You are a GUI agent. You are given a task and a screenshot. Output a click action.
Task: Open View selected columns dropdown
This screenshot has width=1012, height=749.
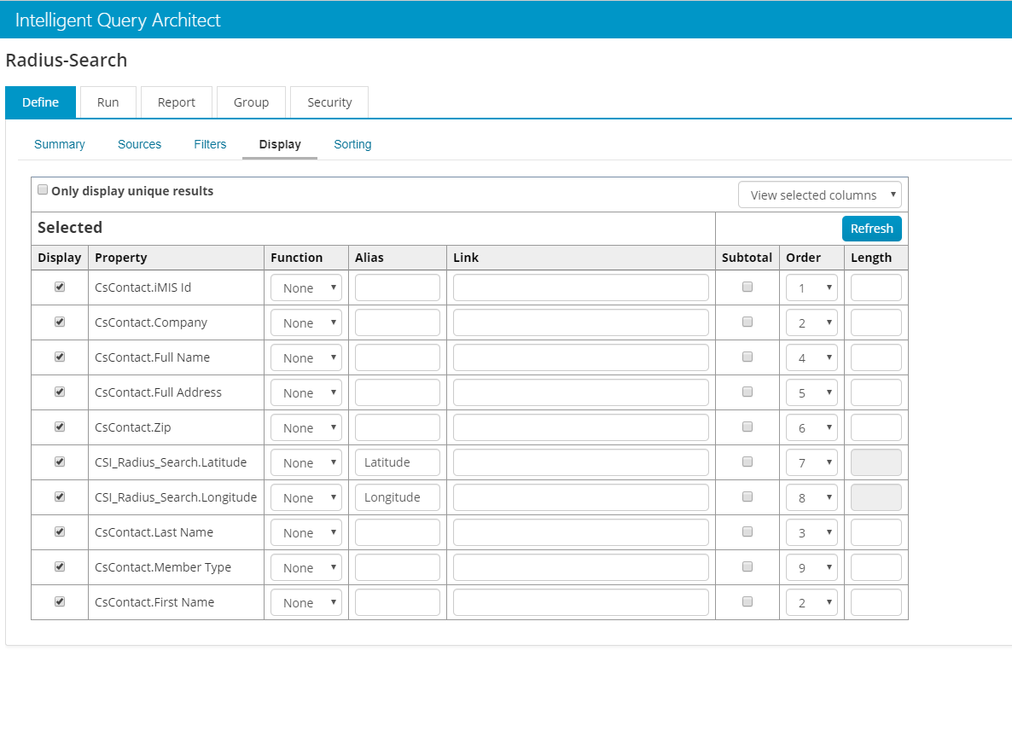tap(819, 195)
